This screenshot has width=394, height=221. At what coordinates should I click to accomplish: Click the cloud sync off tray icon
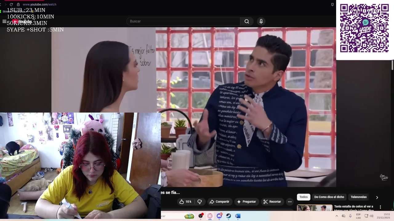coord(344,216)
